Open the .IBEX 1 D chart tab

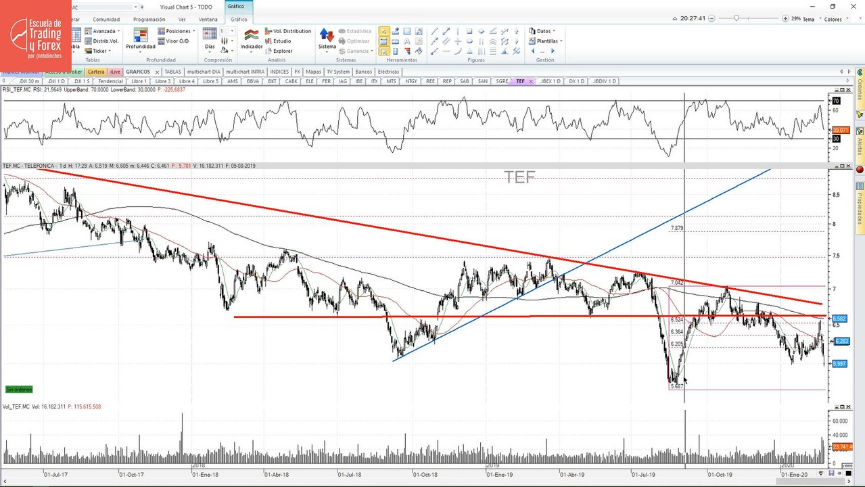[x=550, y=81]
